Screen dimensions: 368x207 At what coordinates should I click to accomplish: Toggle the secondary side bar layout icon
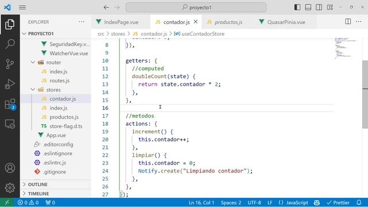click(319, 7)
